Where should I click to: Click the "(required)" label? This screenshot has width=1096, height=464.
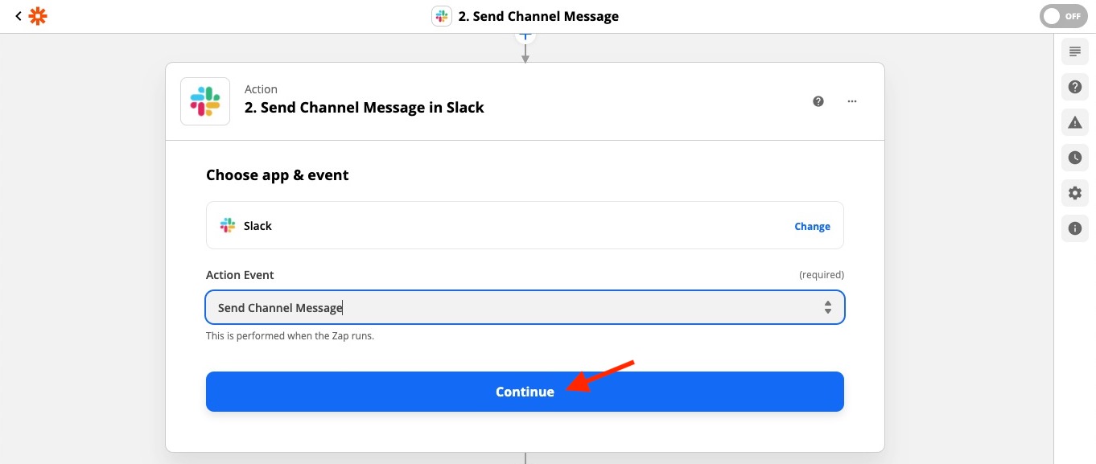(x=822, y=275)
